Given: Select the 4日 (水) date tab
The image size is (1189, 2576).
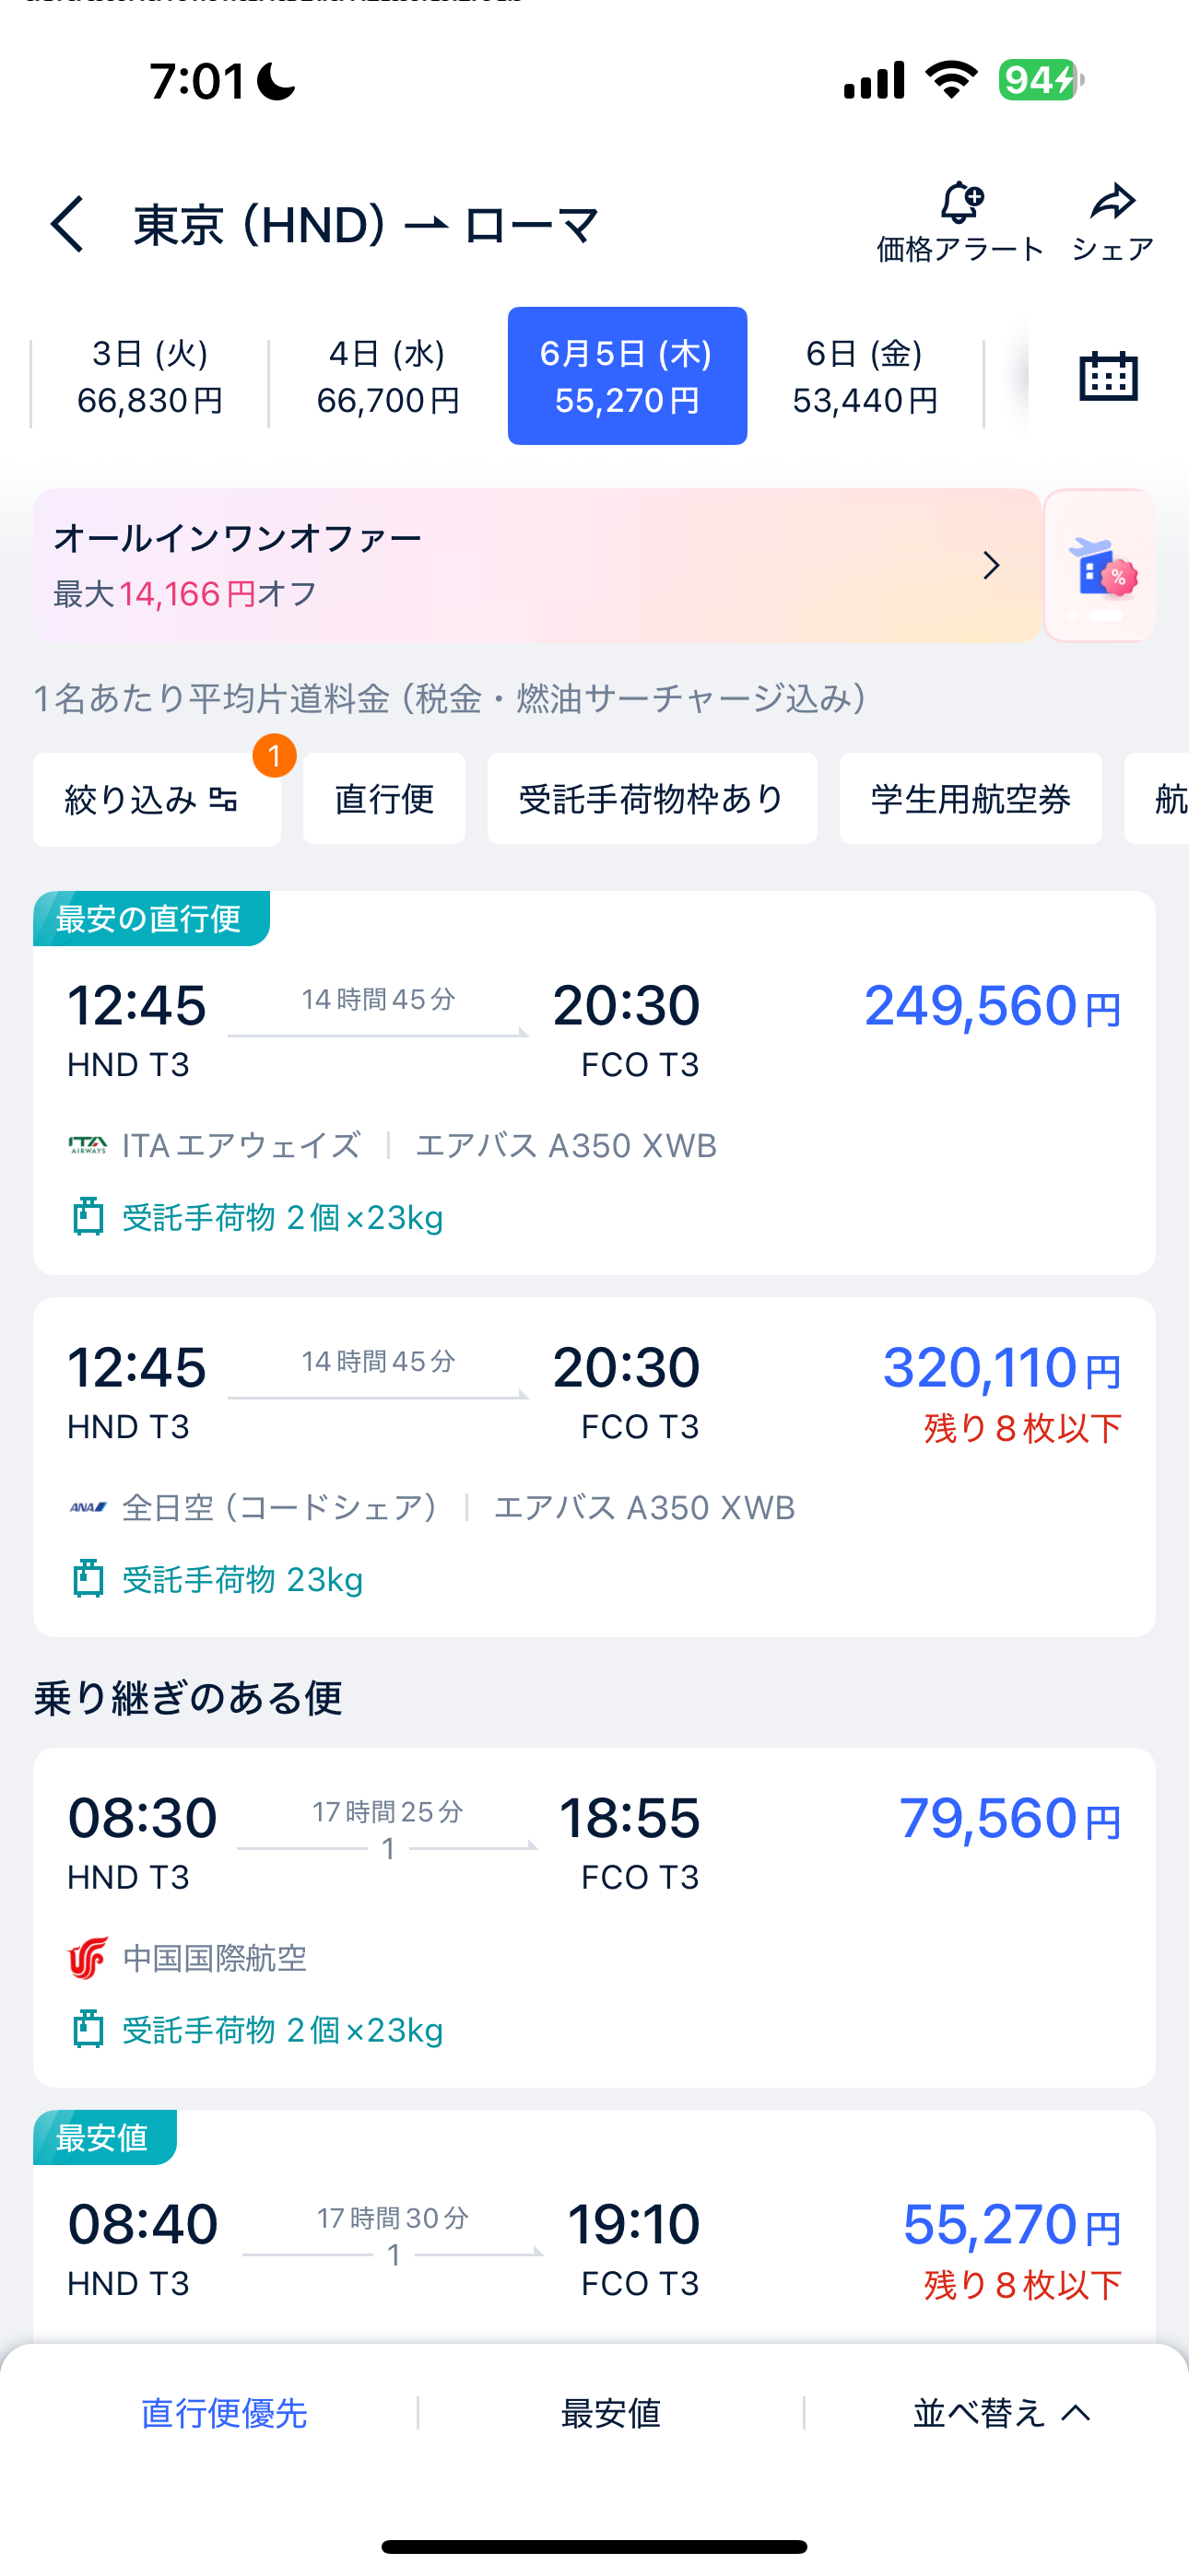Looking at the screenshot, I should tap(388, 376).
